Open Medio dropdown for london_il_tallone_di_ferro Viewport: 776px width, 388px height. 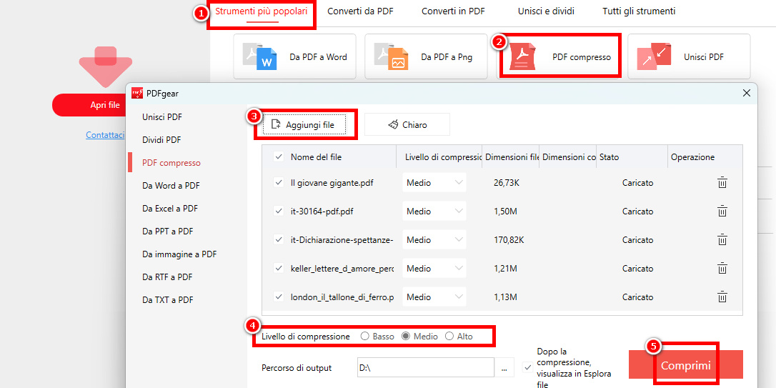click(x=434, y=297)
